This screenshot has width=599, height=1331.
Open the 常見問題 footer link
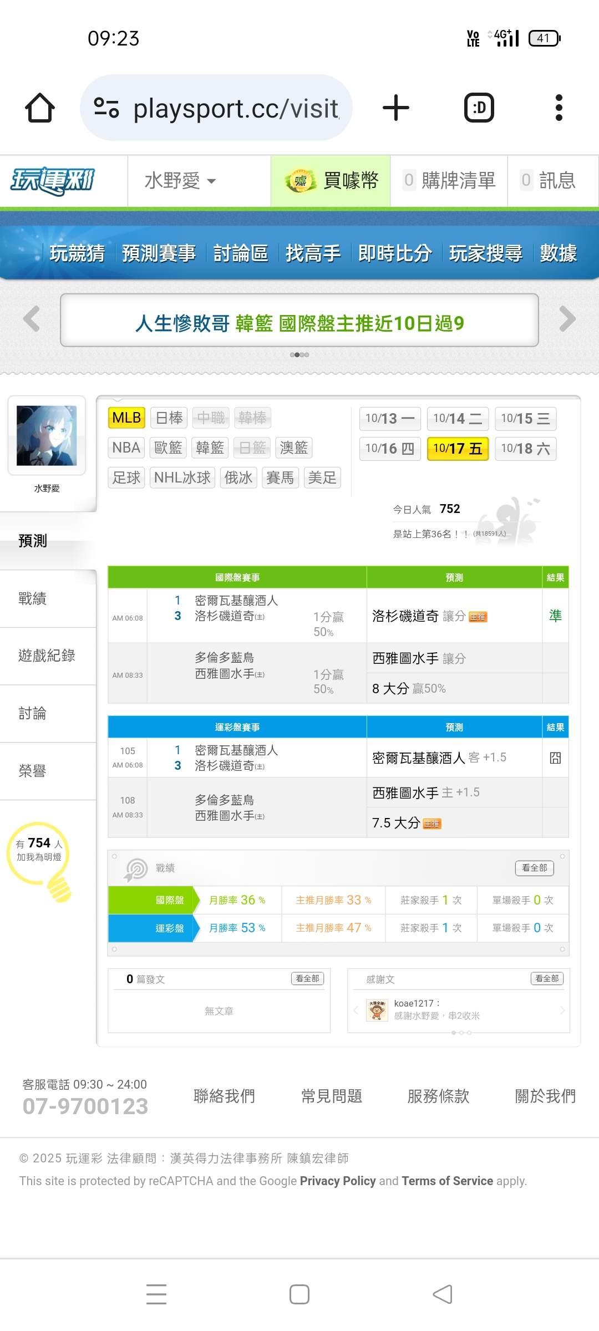pyautogui.click(x=331, y=1096)
